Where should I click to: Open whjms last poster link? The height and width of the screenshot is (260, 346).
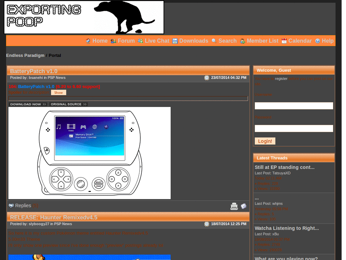pyautogui.click(x=277, y=203)
